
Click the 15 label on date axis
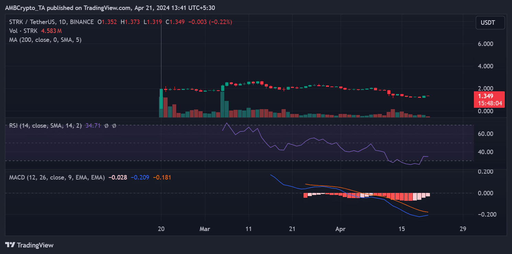coord(402,229)
